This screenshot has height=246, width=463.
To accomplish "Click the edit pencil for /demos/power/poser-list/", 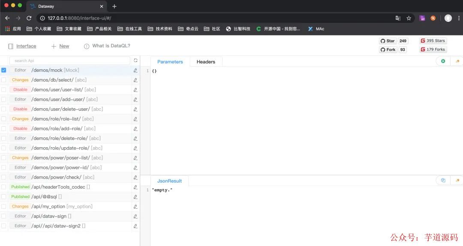I will tap(135, 158).
